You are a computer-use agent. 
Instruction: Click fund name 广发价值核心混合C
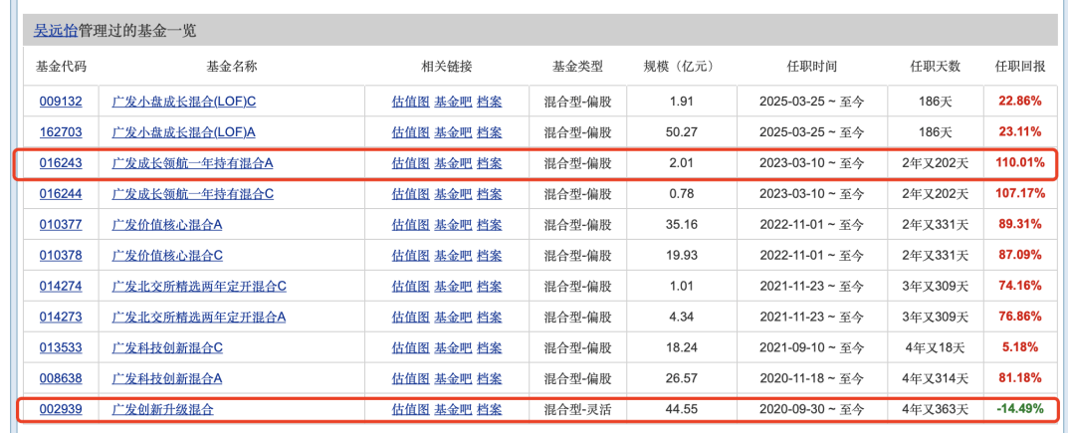click(x=167, y=256)
